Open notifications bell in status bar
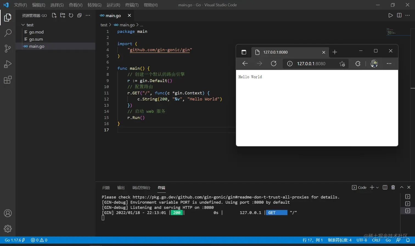This screenshot has width=415, height=246. click(408, 240)
